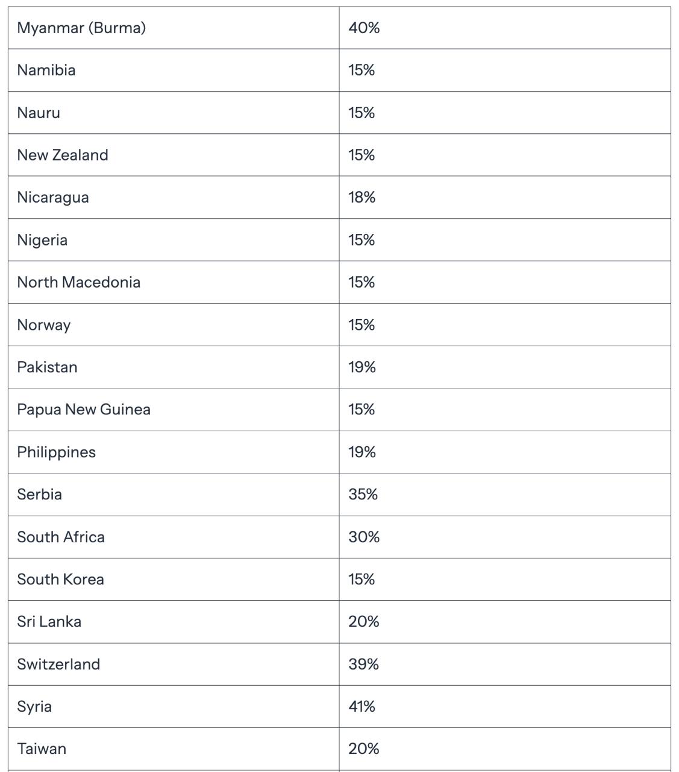Click the Nigeria country name
The width and height of the screenshot is (679, 772).
[x=42, y=240]
